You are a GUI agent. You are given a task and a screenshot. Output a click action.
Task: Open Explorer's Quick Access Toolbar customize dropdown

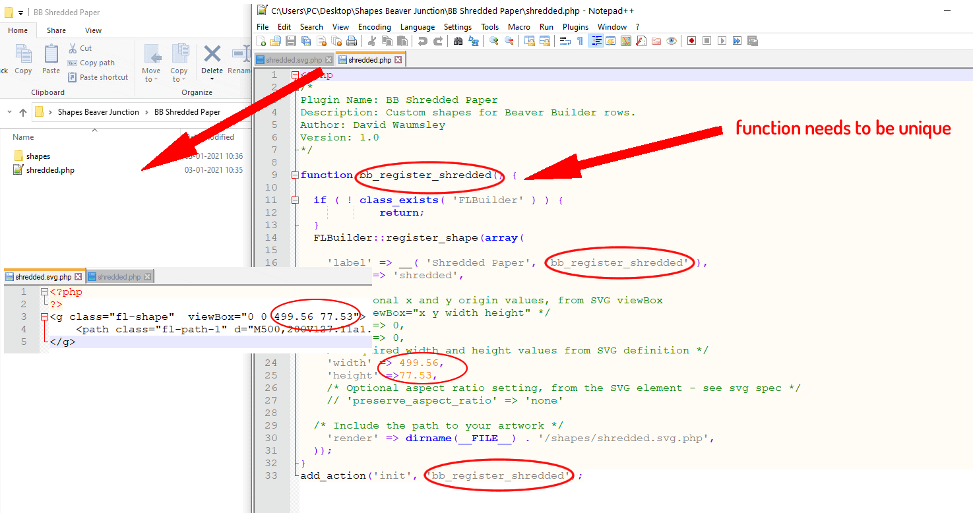click(21, 13)
